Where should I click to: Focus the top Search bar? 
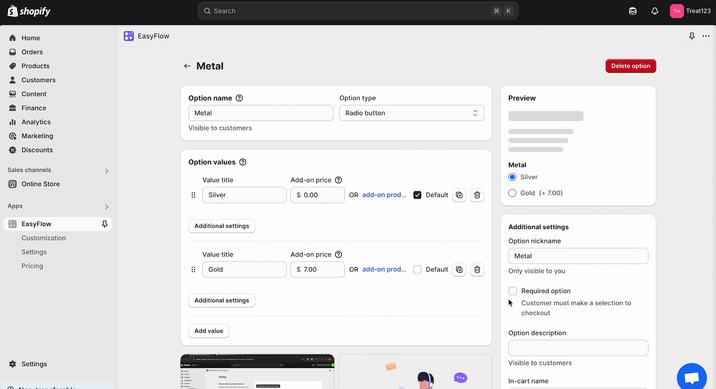click(358, 11)
